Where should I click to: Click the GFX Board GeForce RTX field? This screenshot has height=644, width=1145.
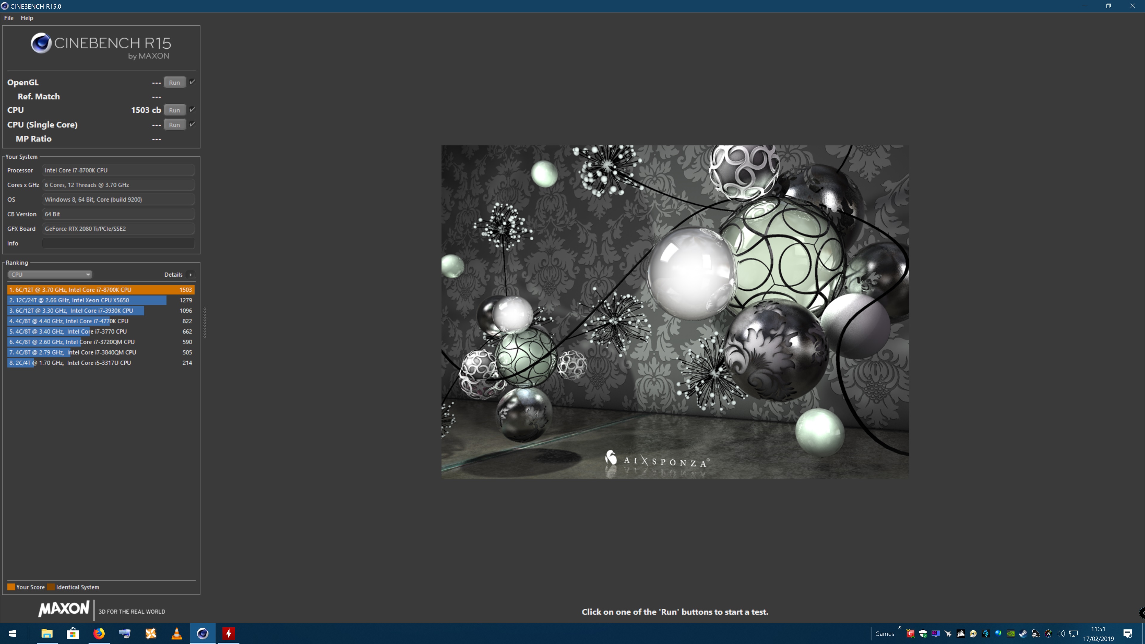(118, 229)
